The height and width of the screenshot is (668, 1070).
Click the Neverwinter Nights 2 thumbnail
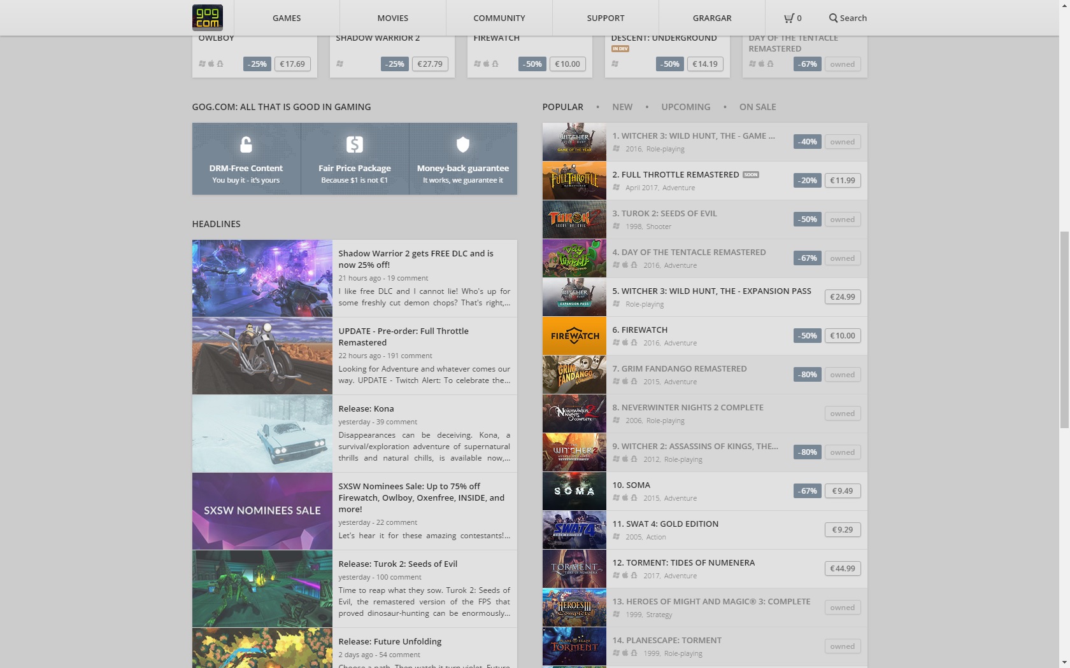tap(574, 414)
